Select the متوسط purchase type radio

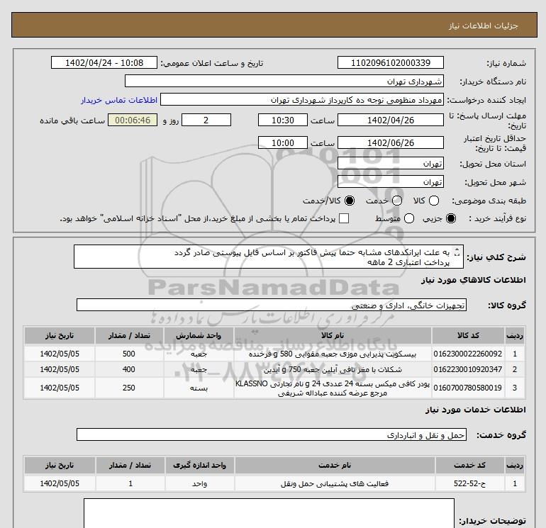coord(409,218)
